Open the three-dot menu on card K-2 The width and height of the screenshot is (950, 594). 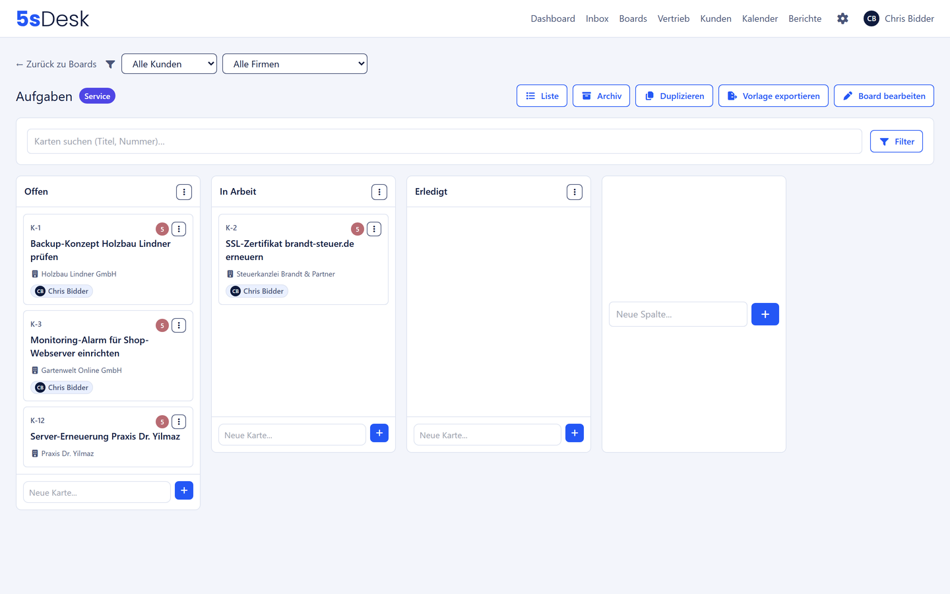tap(374, 229)
